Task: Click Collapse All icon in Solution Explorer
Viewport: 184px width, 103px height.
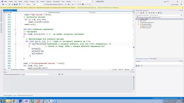Action: (152, 13)
